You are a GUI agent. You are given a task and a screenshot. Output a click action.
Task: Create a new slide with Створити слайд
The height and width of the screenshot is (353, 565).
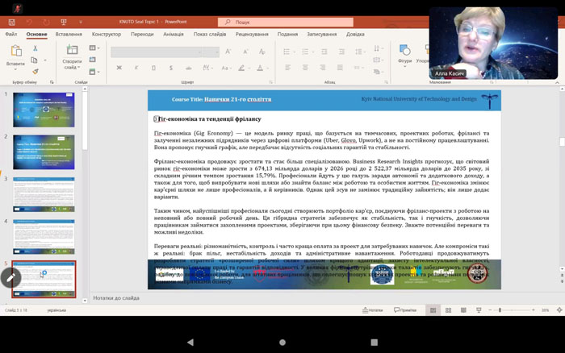click(x=71, y=53)
